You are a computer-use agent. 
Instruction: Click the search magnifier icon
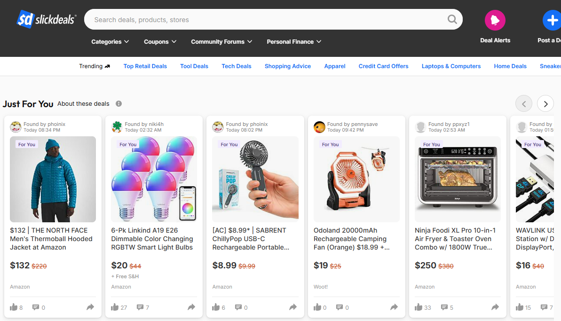click(452, 19)
